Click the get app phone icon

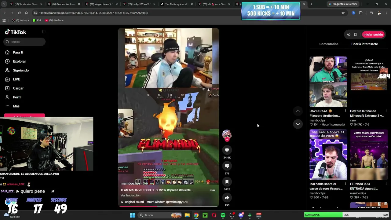tap(355, 35)
